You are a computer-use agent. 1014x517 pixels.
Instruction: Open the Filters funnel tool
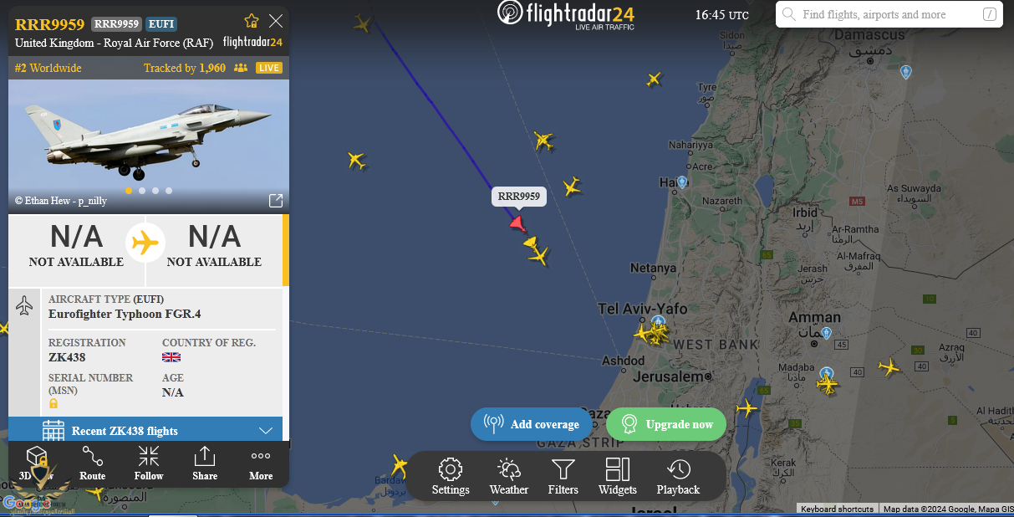[563, 477]
